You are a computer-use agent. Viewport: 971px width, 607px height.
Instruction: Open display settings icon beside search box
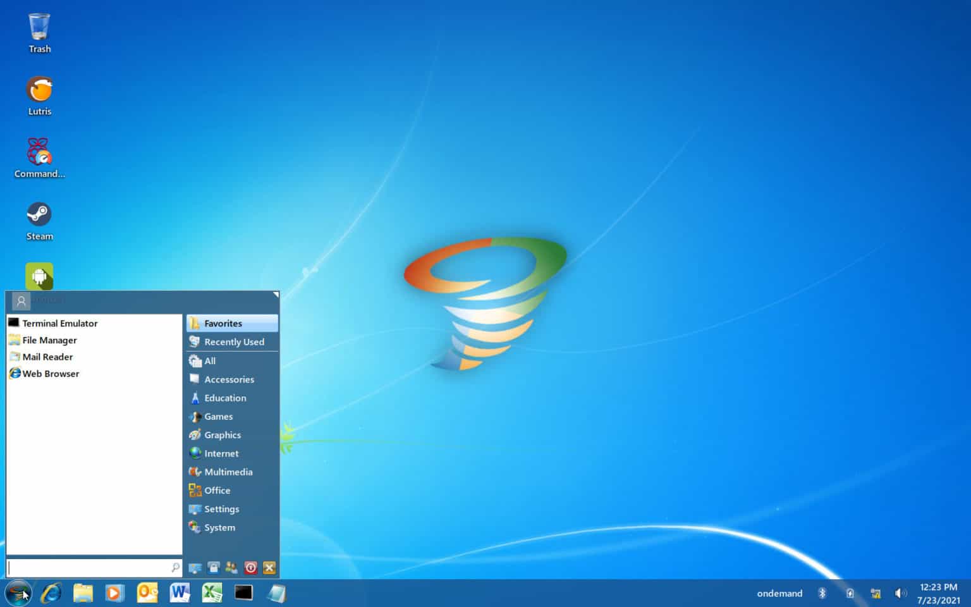click(x=195, y=567)
